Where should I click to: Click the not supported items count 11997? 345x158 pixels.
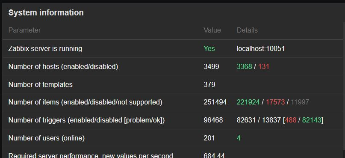[300, 102]
